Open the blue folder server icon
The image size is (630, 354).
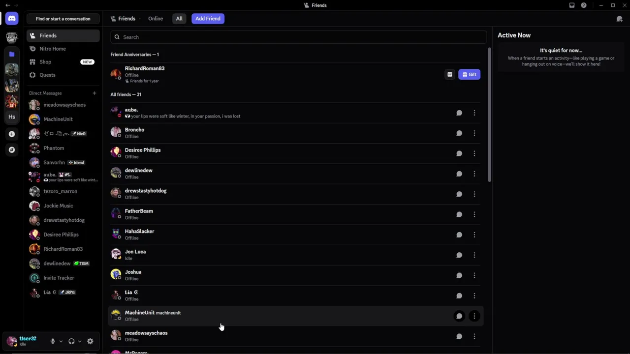pyautogui.click(x=12, y=54)
